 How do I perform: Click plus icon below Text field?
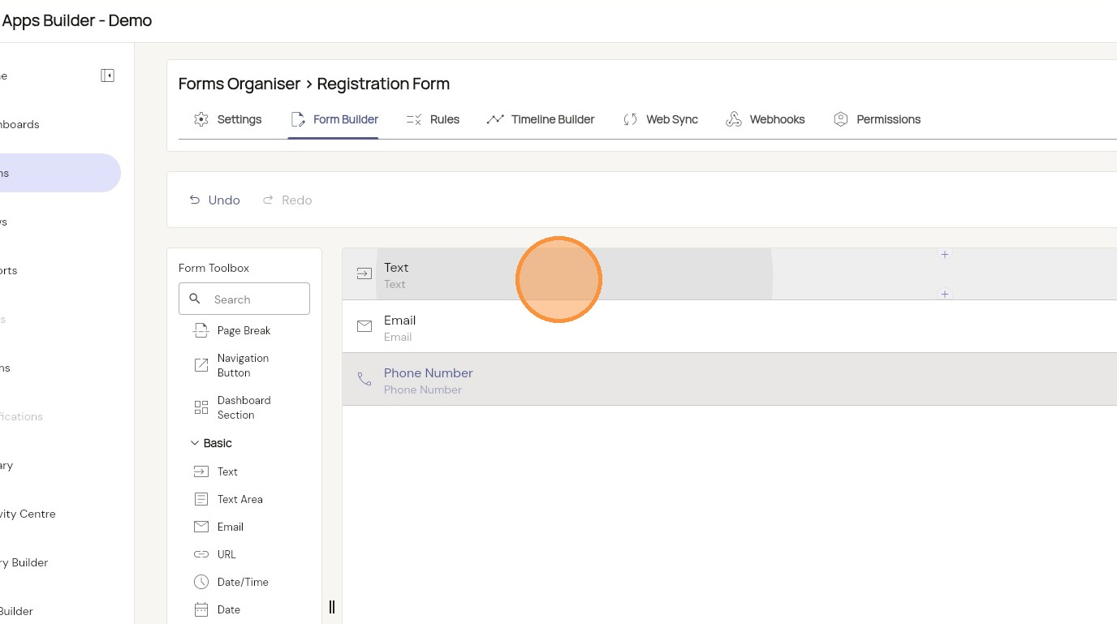tap(944, 294)
